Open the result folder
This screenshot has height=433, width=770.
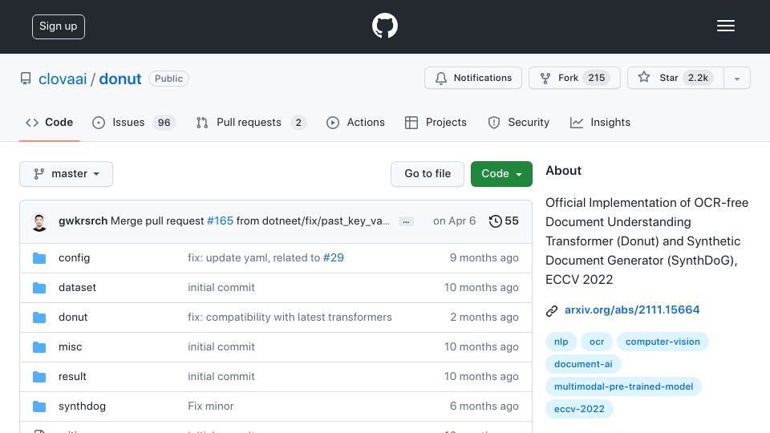tap(72, 377)
